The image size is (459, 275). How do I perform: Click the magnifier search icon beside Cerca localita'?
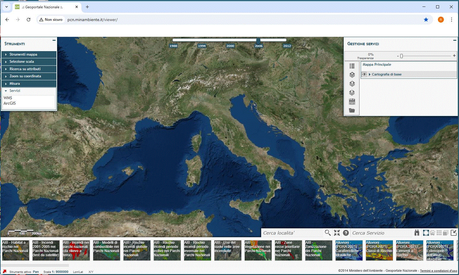click(327, 233)
